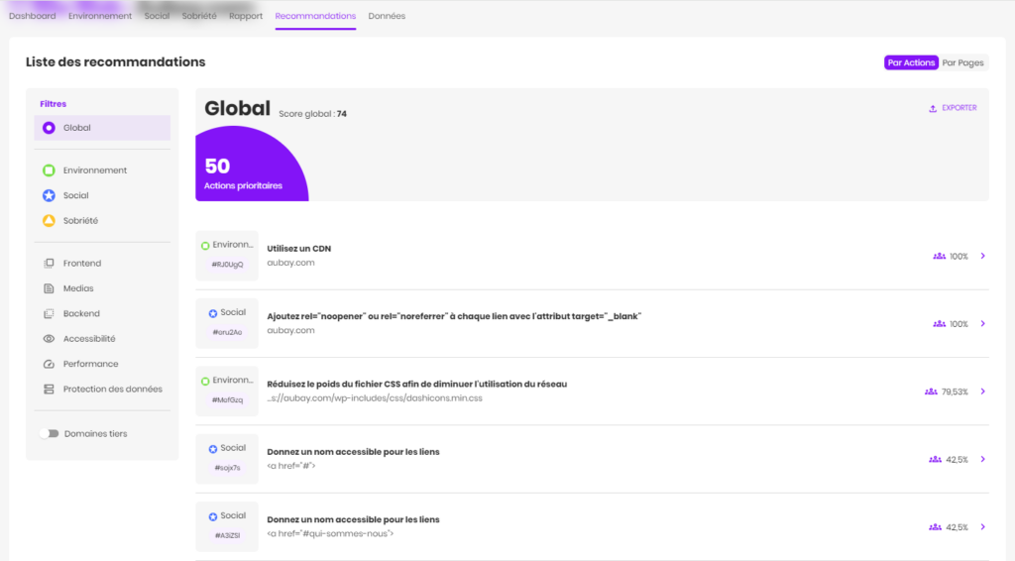Image resolution: width=1015 pixels, height=561 pixels.
Task: Click the Backend filter icon
Action: [x=49, y=313]
